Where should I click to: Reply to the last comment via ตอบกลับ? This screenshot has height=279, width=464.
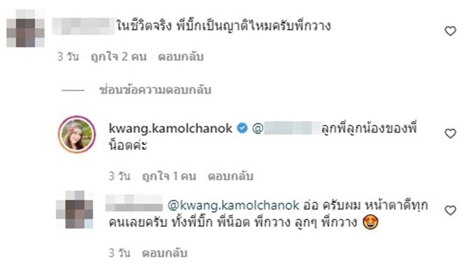165,253
